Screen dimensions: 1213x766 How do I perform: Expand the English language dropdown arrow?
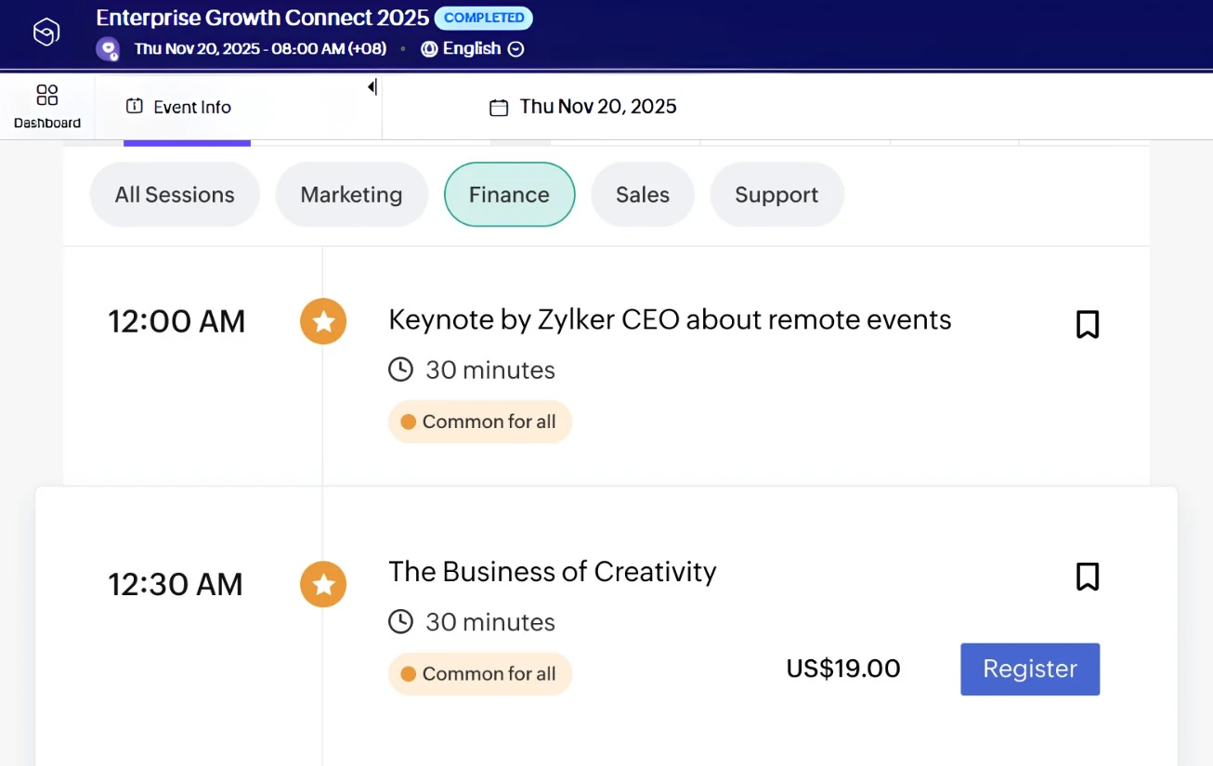516,49
